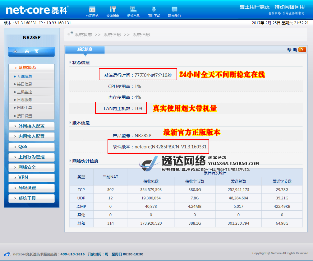
Task: Click the final 系统信息 breadcrumb
Action: pos(141,35)
